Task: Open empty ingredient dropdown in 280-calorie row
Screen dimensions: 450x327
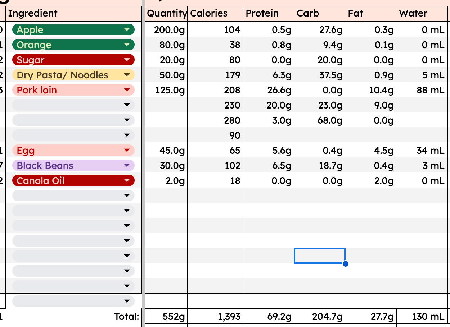Action: (73, 120)
